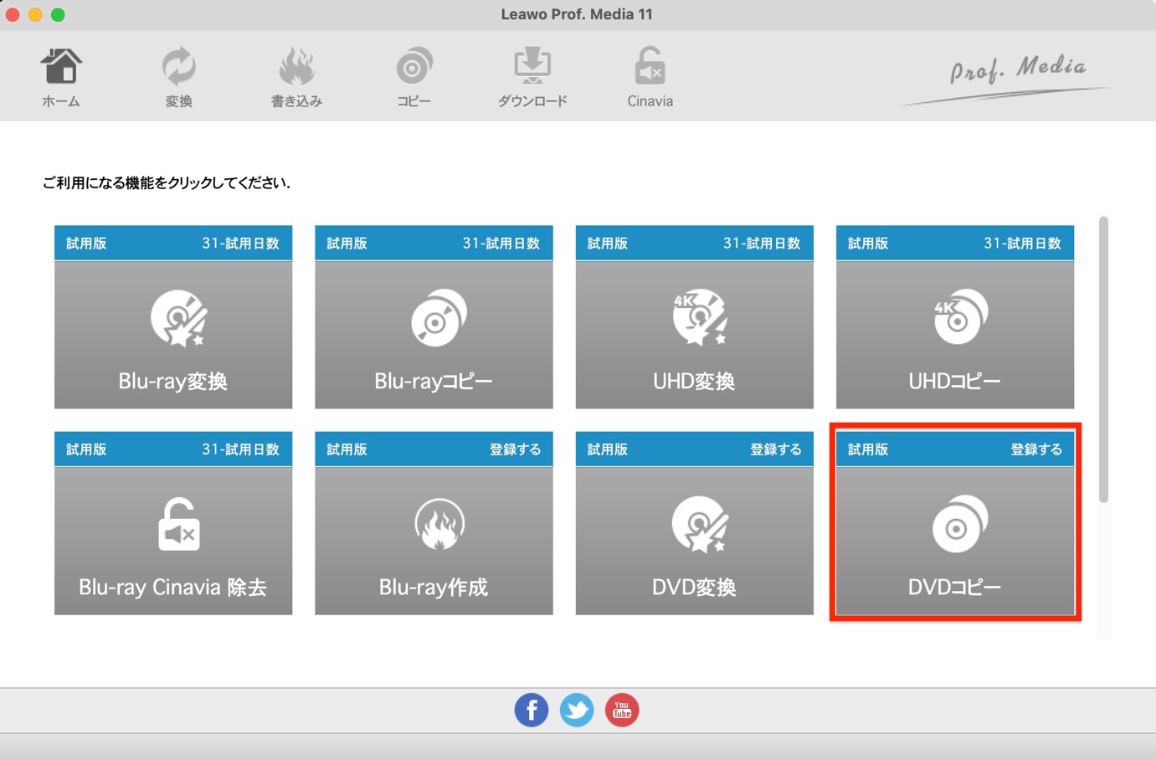1156x760 pixels.
Task: Open the Twitter page icon
Action: tap(577, 711)
